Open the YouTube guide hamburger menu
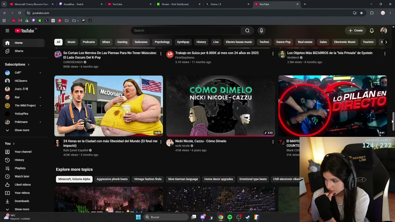 (7, 31)
